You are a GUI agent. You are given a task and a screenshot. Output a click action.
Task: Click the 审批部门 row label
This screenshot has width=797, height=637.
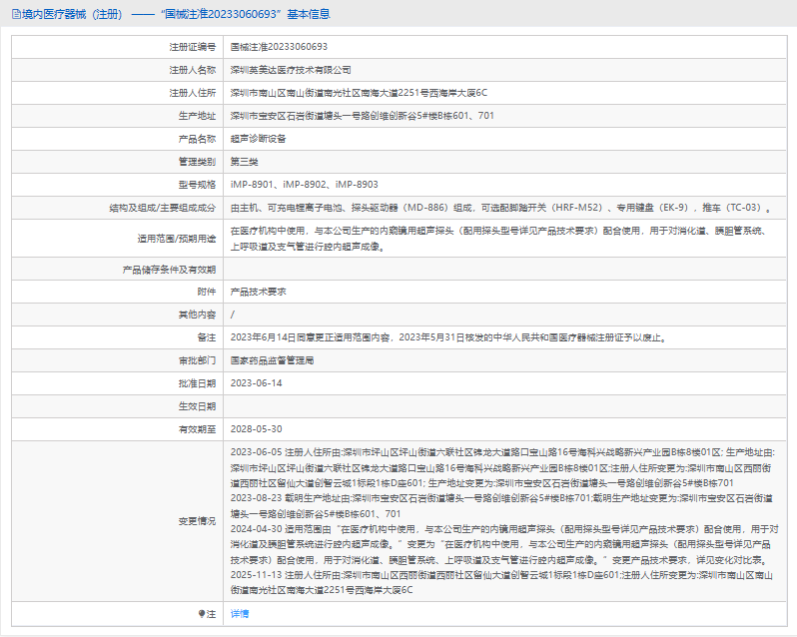(x=197, y=360)
